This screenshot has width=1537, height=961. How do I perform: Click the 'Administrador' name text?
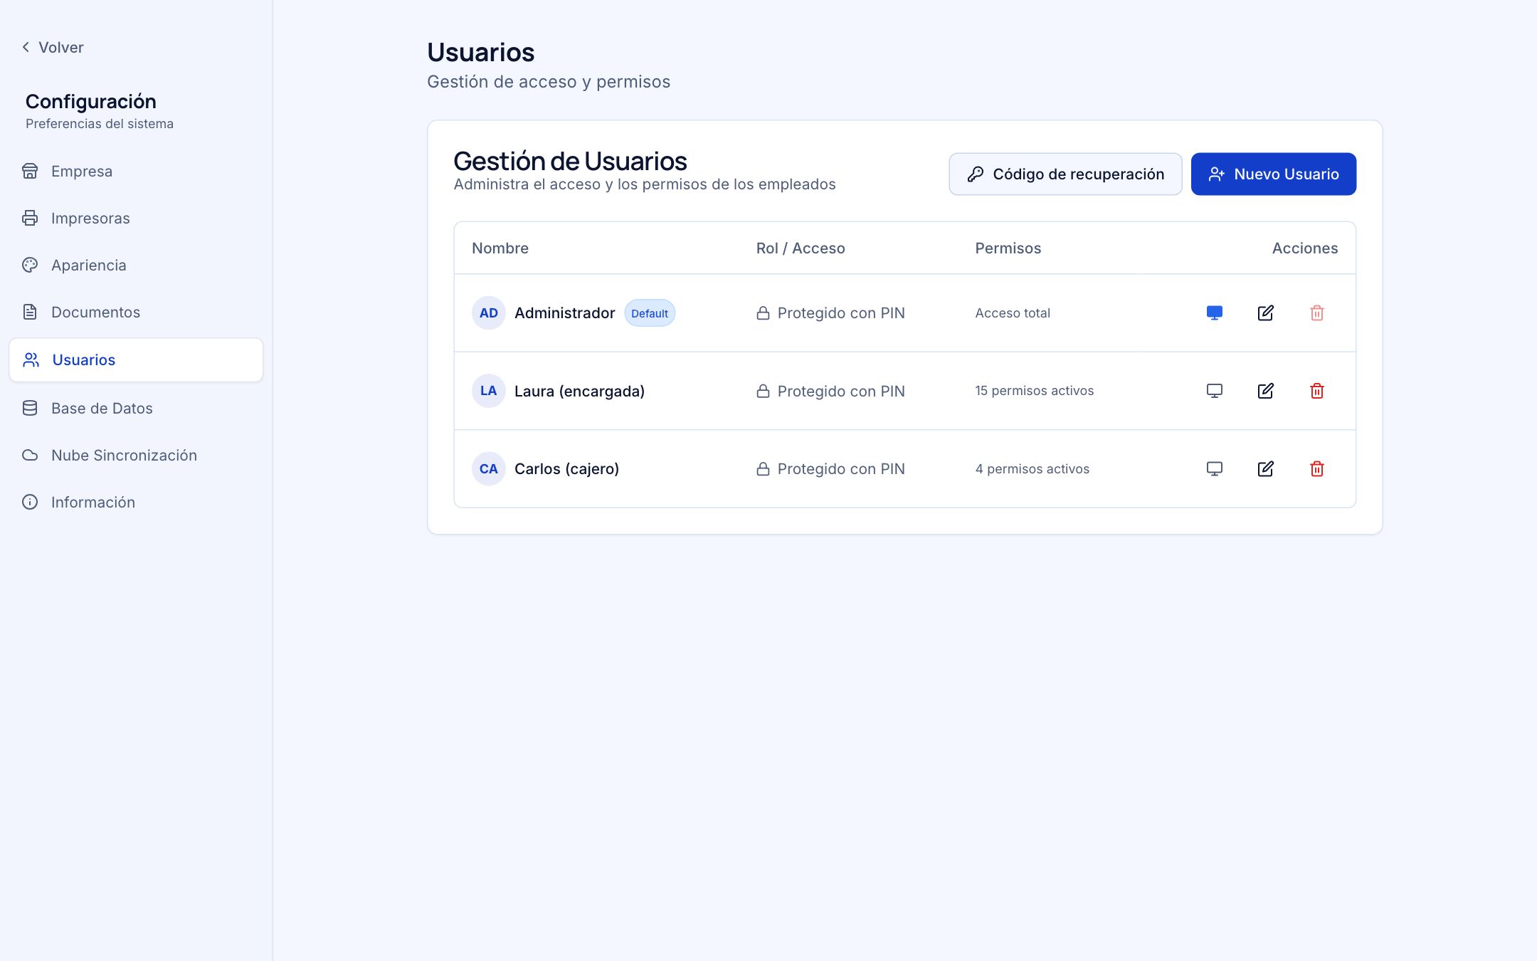click(x=565, y=313)
